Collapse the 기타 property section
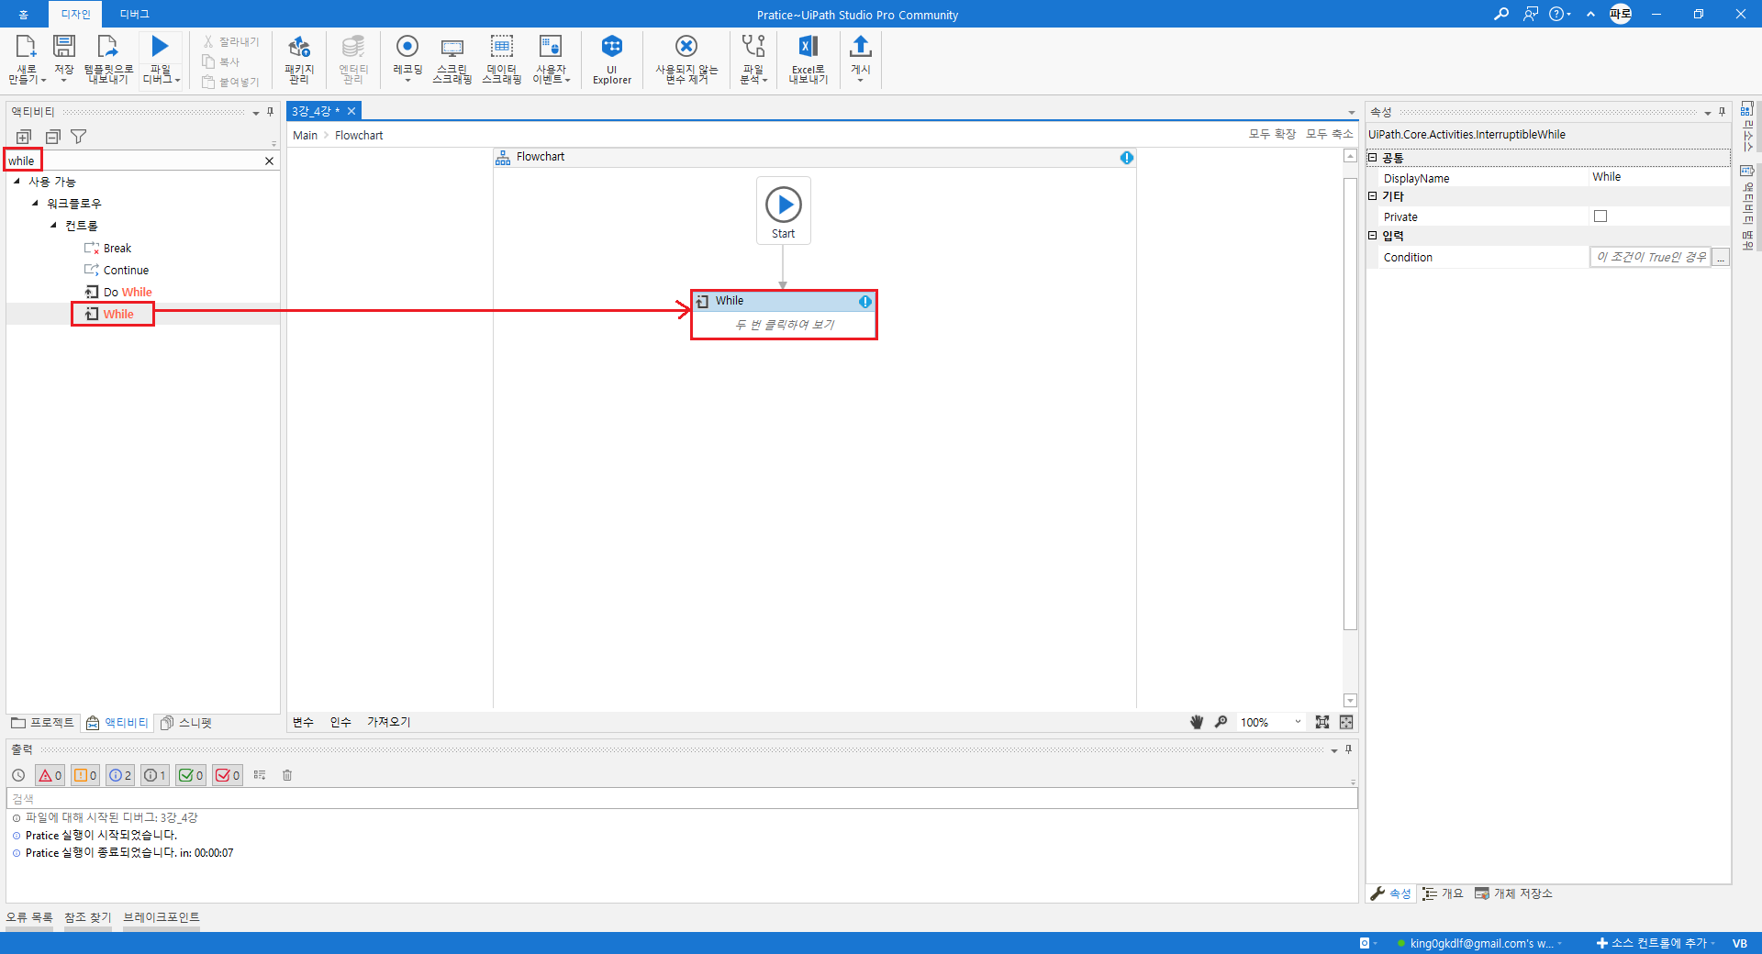 (x=1373, y=196)
